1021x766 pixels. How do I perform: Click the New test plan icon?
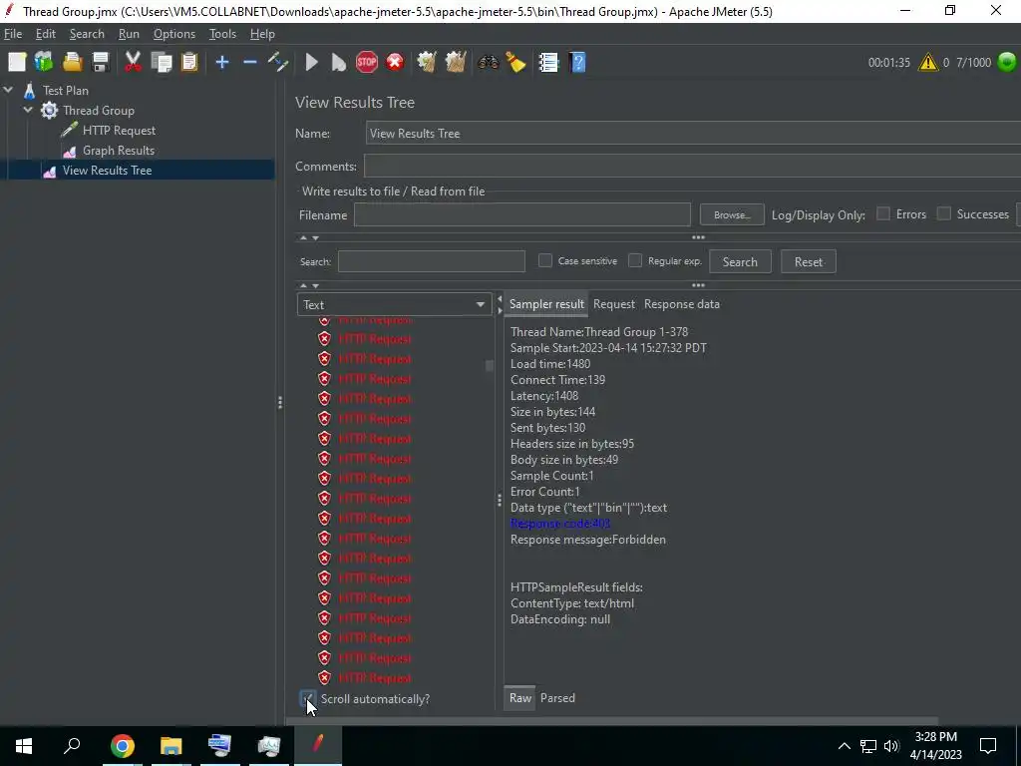(17, 62)
